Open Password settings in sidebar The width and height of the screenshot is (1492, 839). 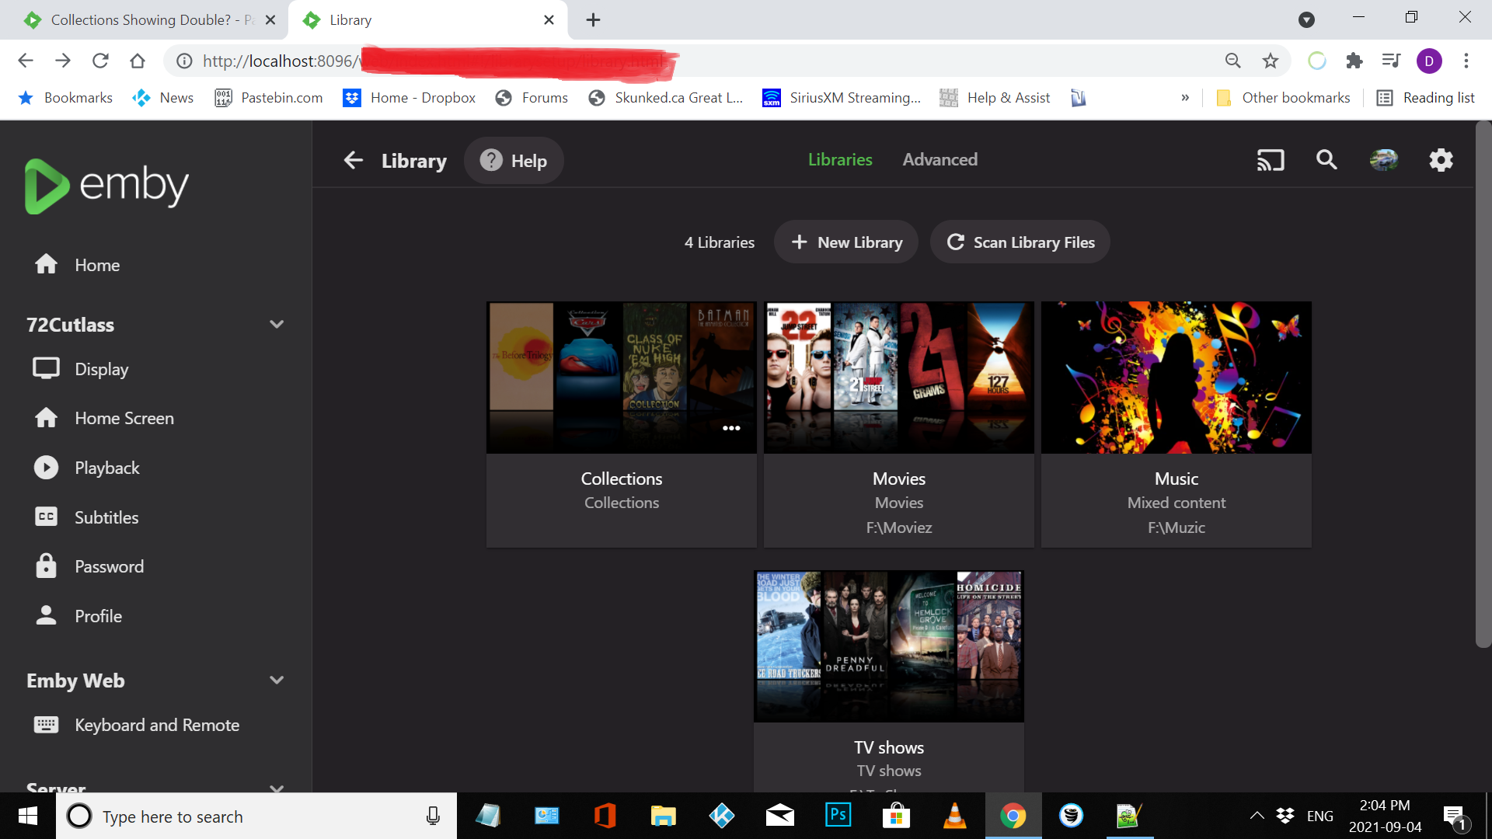coord(109,566)
